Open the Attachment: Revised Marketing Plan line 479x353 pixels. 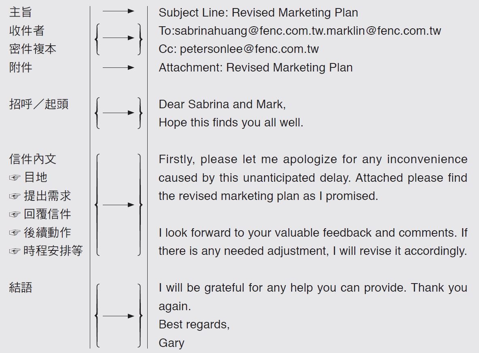click(x=255, y=67)
